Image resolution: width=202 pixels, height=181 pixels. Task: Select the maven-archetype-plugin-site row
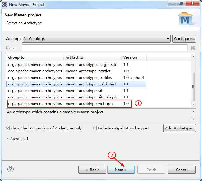coord(76,65)
